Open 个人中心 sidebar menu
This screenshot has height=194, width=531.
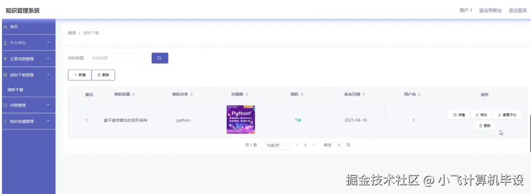pos(29,43)
